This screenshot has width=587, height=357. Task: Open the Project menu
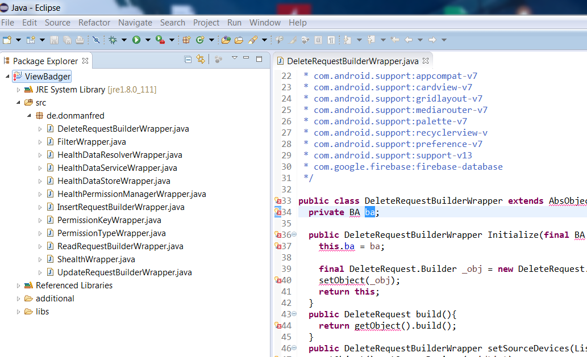[206, 23]
